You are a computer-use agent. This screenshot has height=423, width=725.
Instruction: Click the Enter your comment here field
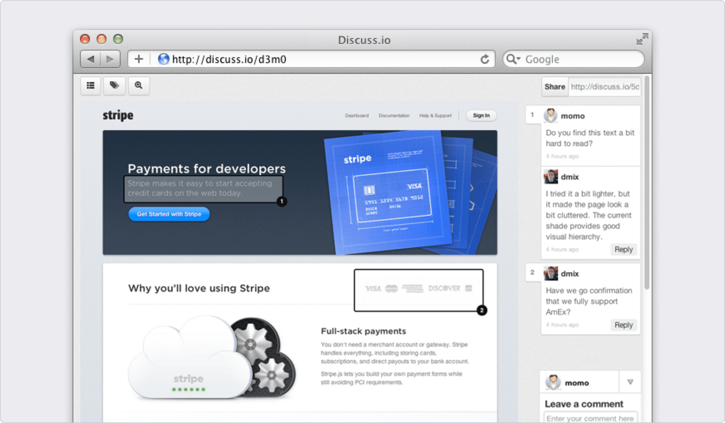(x=590, y=417)
